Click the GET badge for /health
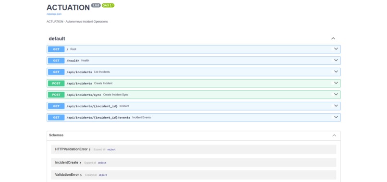 pyautogui.click(x=56, y=61)
